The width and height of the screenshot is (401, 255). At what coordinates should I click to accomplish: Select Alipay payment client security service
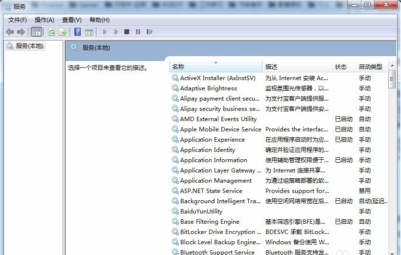coord(220,99)
